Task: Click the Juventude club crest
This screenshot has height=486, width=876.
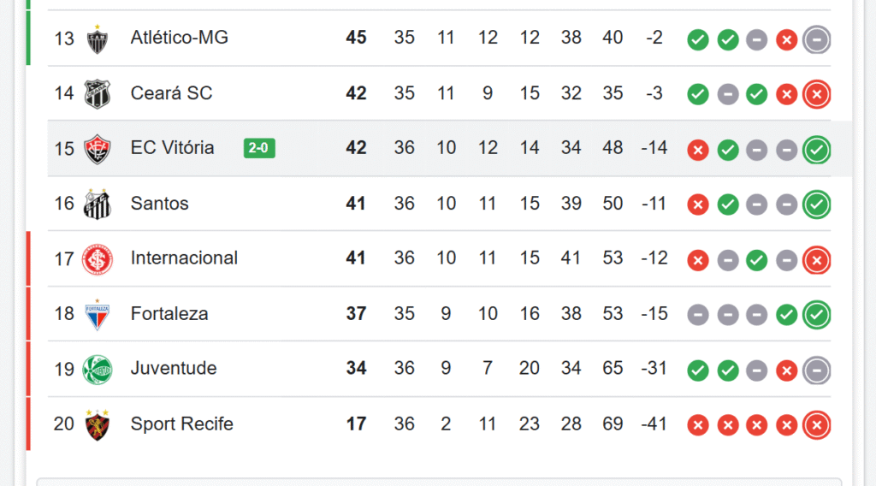Action: 98,370
